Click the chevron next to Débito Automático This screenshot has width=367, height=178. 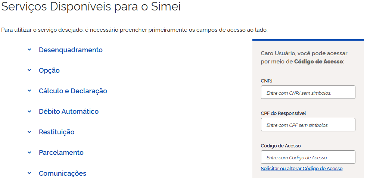click(x=29, y=111)
